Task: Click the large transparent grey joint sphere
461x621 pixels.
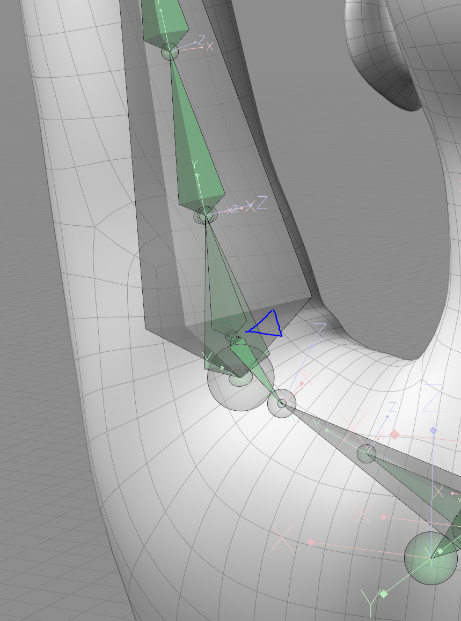Action: [x=240, y=378]
